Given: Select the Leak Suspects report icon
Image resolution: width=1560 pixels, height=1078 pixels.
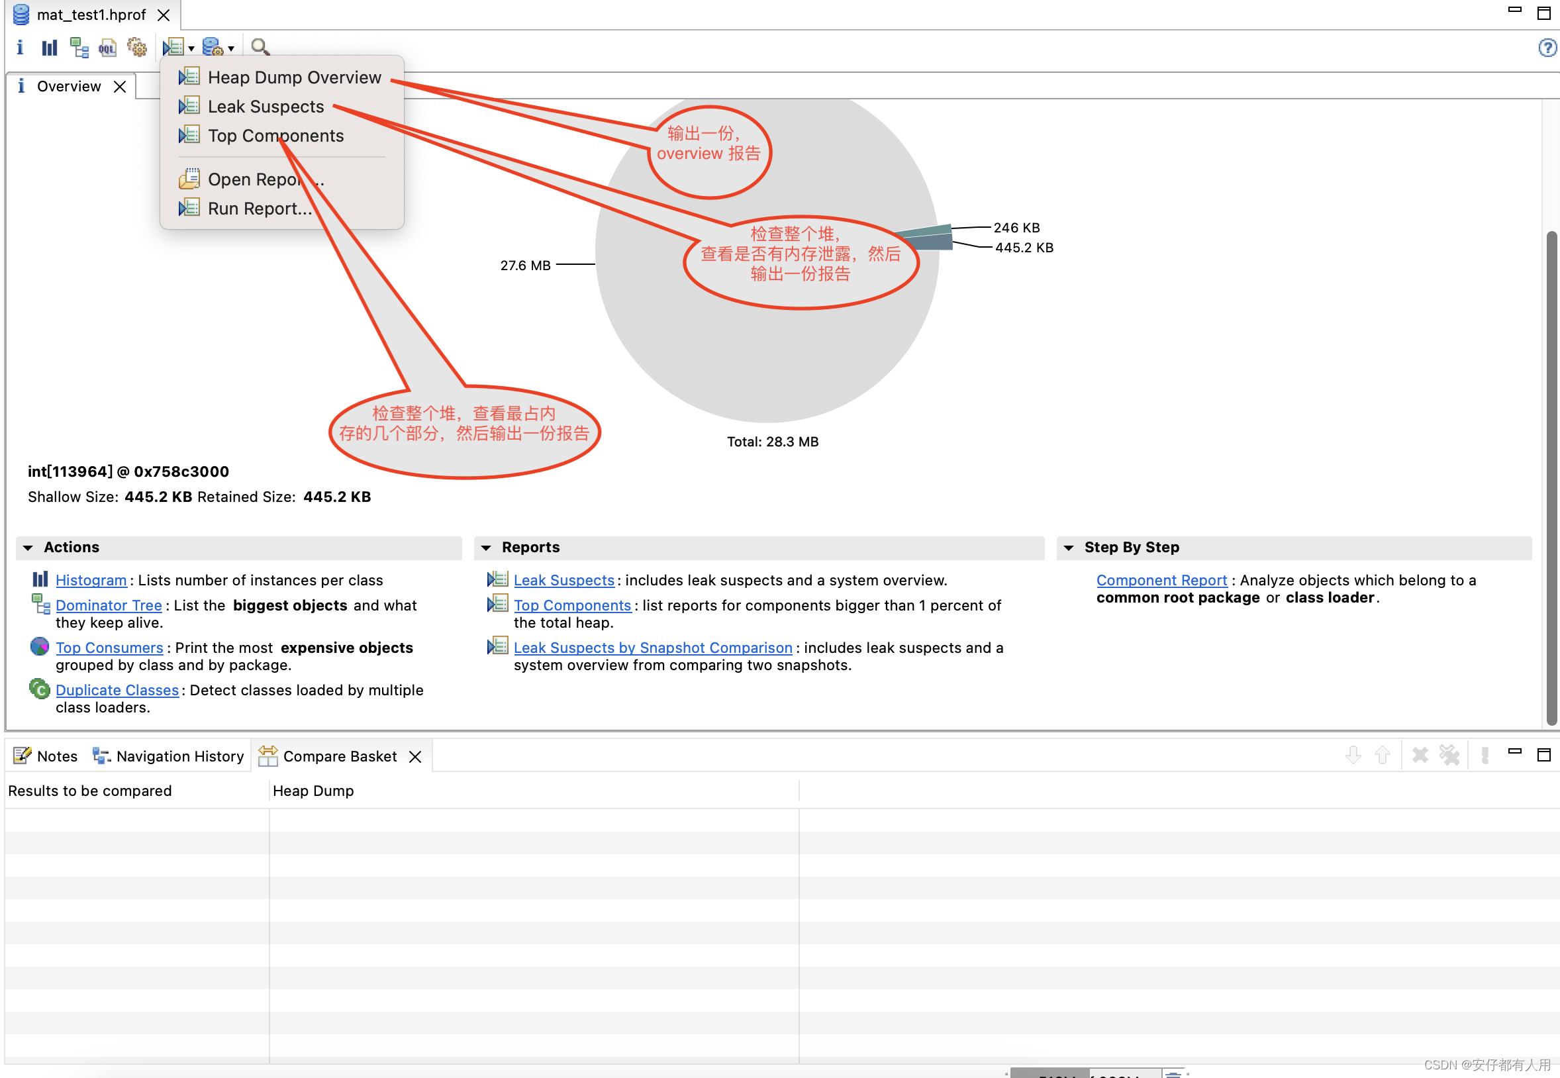Looking at the screenshot, I should [189, 105].
